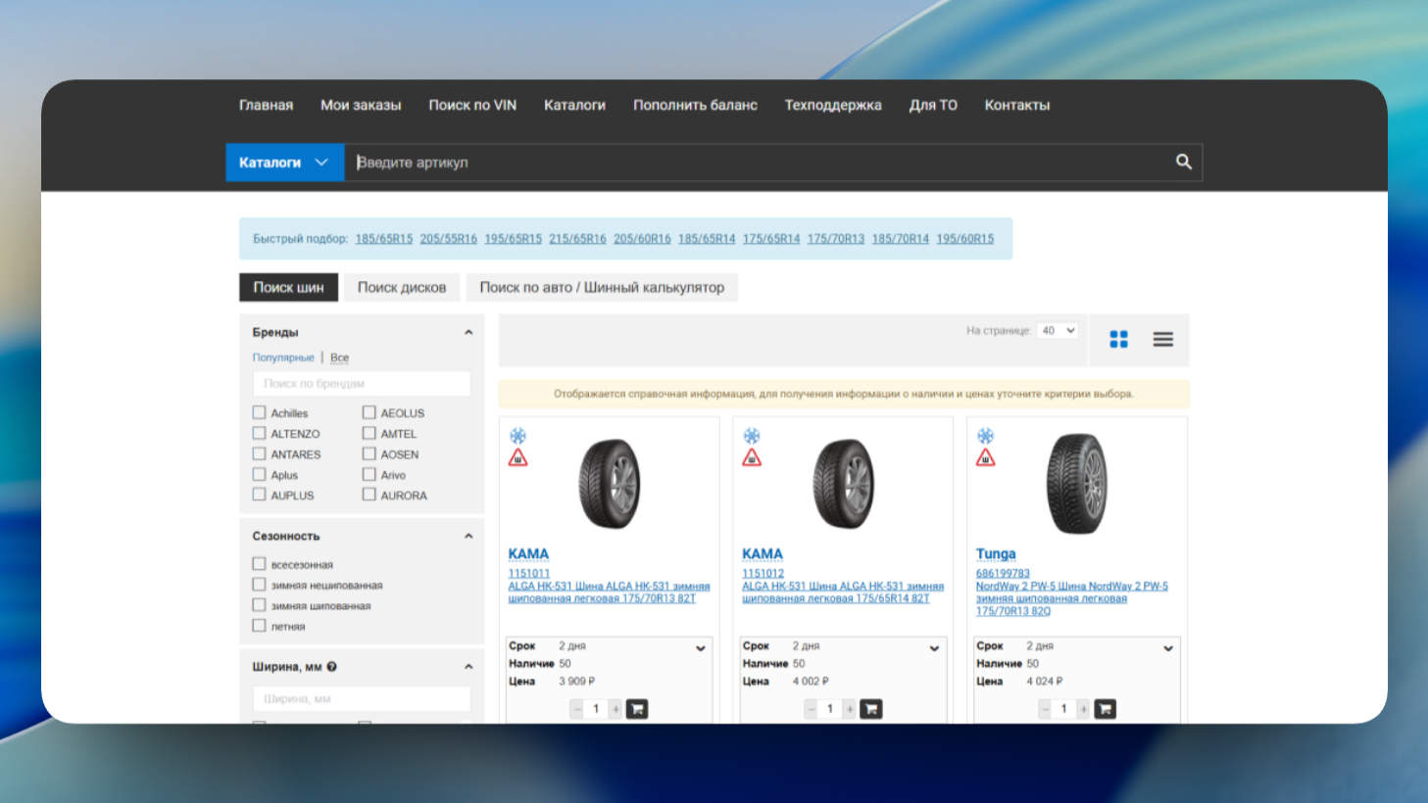This screenshot has width=1428, height=803.
Task: Open article number 1151012 link
Action: [x=763, y=574]
